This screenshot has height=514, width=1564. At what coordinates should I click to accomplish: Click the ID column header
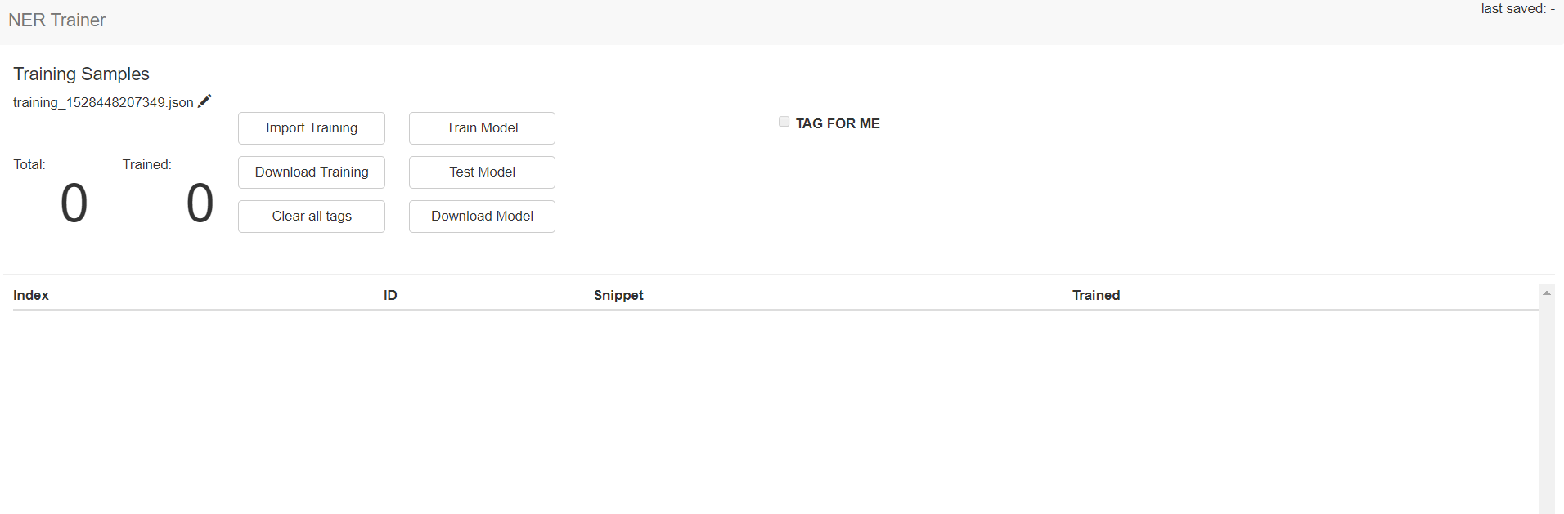click(x=390, y=295)
